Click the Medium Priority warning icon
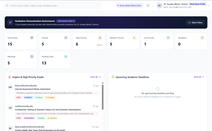 [x=134, y=38]
